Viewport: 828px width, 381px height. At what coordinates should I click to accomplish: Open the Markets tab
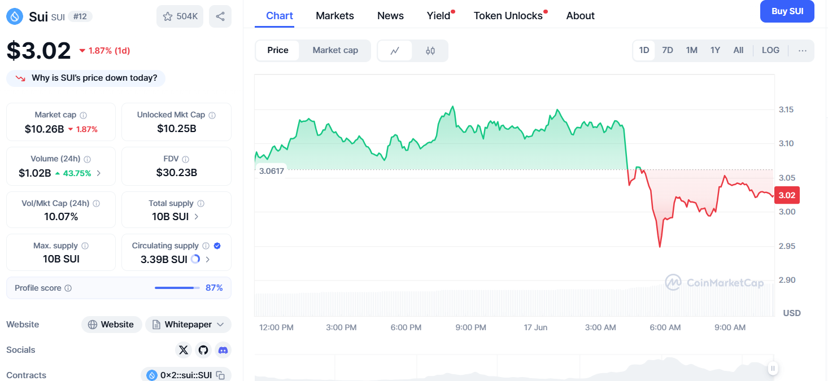point(335,16)
